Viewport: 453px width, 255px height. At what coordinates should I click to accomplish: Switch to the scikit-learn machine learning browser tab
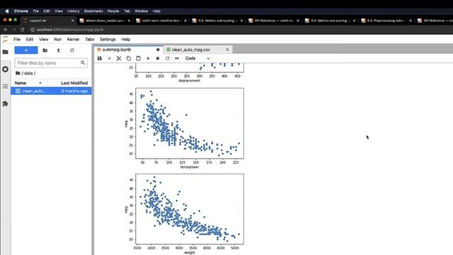[161, 21]
